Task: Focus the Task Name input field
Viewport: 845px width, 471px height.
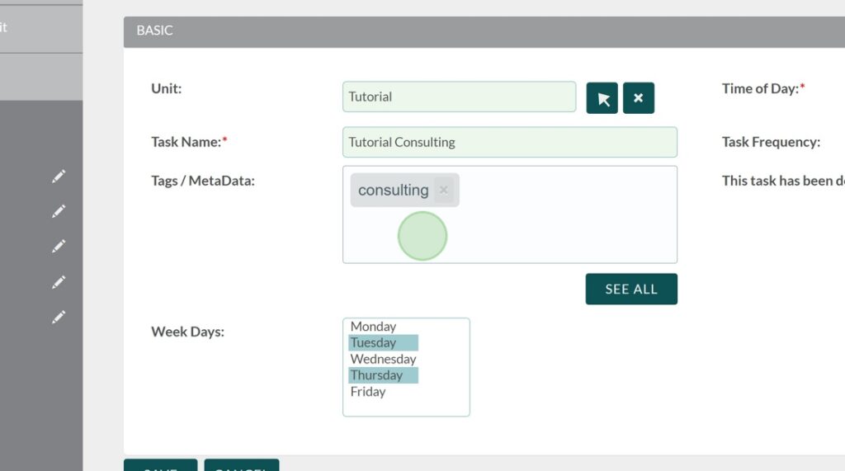Action: 509,142
